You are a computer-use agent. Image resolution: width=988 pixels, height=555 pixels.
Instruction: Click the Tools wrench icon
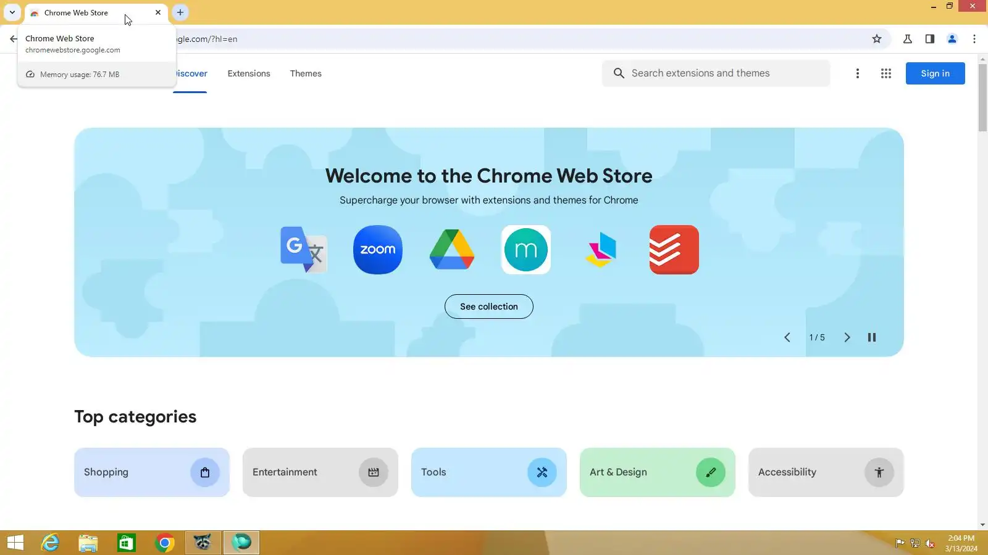pyautogui.click(x=542, y=472)
